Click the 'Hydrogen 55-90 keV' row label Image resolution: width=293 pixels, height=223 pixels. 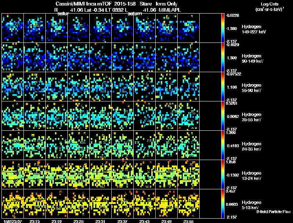252,88
